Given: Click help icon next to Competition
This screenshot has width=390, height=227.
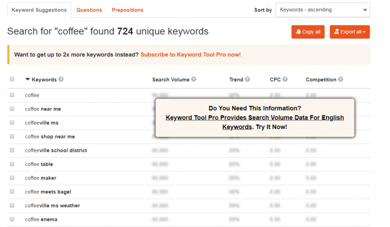Looking at the screenshot, I should [x=341, y=79].
